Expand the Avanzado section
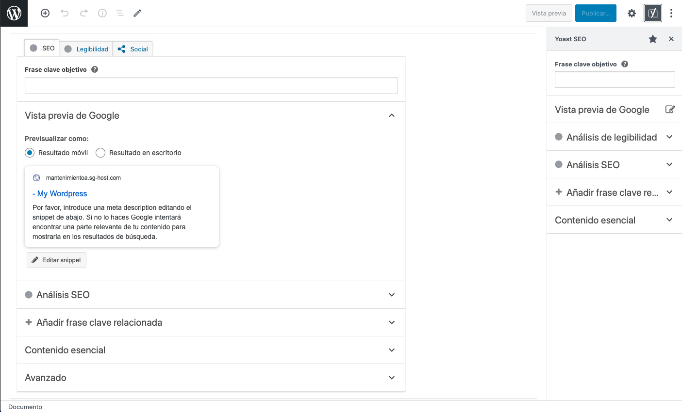Viewport: 682px width, 412px height. 392,378
